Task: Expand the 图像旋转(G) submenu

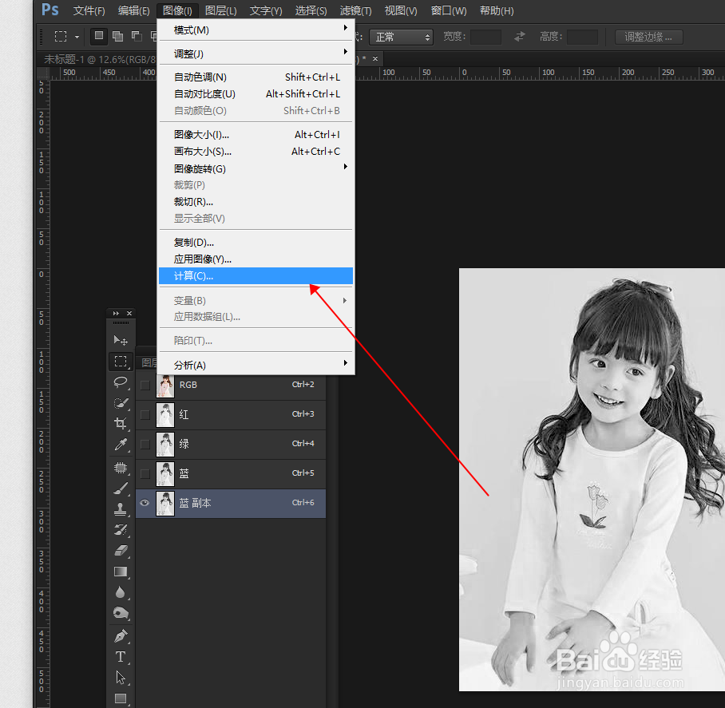Action: 256,168
